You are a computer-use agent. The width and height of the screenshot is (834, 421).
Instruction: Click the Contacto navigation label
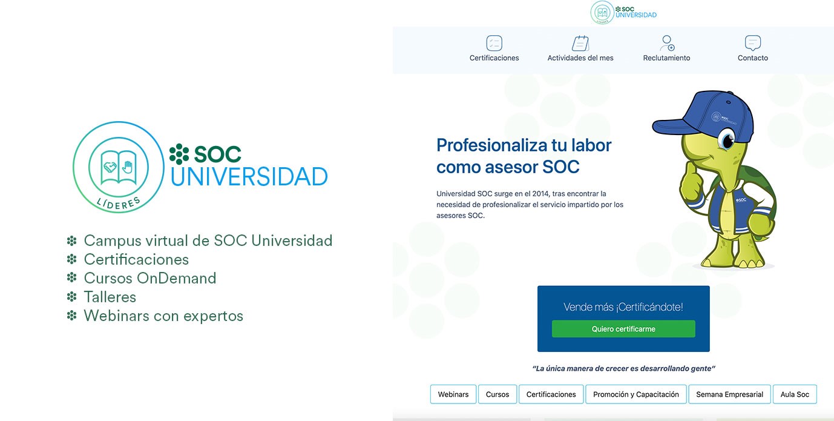click(752, 58)
